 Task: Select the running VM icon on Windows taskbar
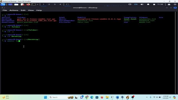click(127, 97)
